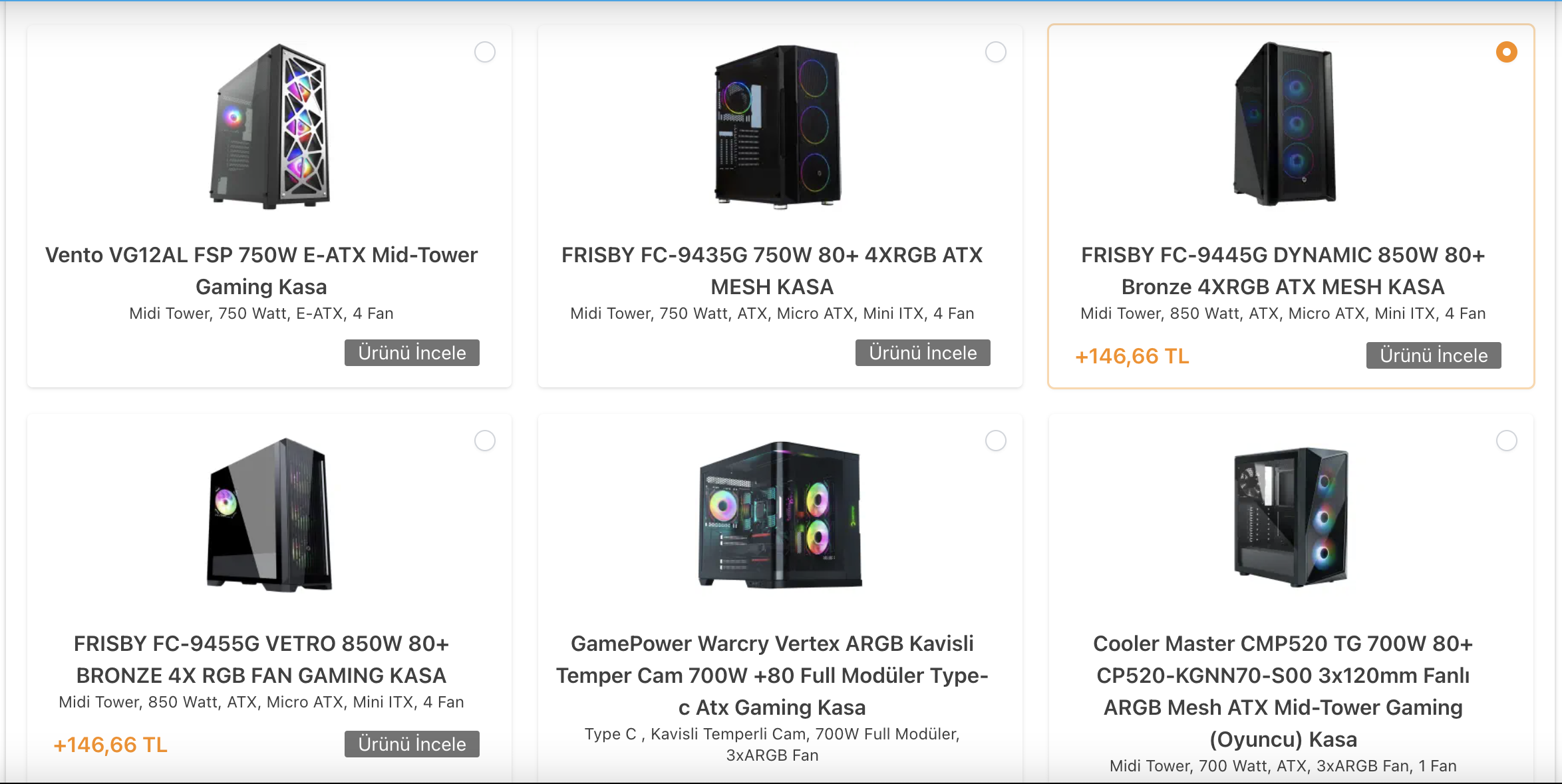
Task: Click the Vento VG12AL FSP 750W title
Action: coord(261,270)
